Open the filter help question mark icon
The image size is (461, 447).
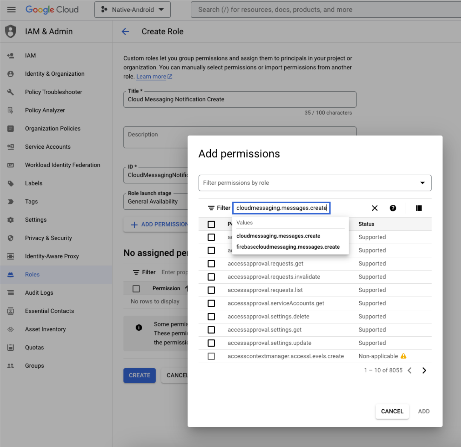coord(393,208)
